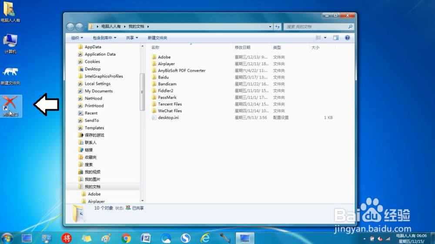The image size is (435, 244).
Task: Open the Help question mark icon
Action: coord(347,38)
